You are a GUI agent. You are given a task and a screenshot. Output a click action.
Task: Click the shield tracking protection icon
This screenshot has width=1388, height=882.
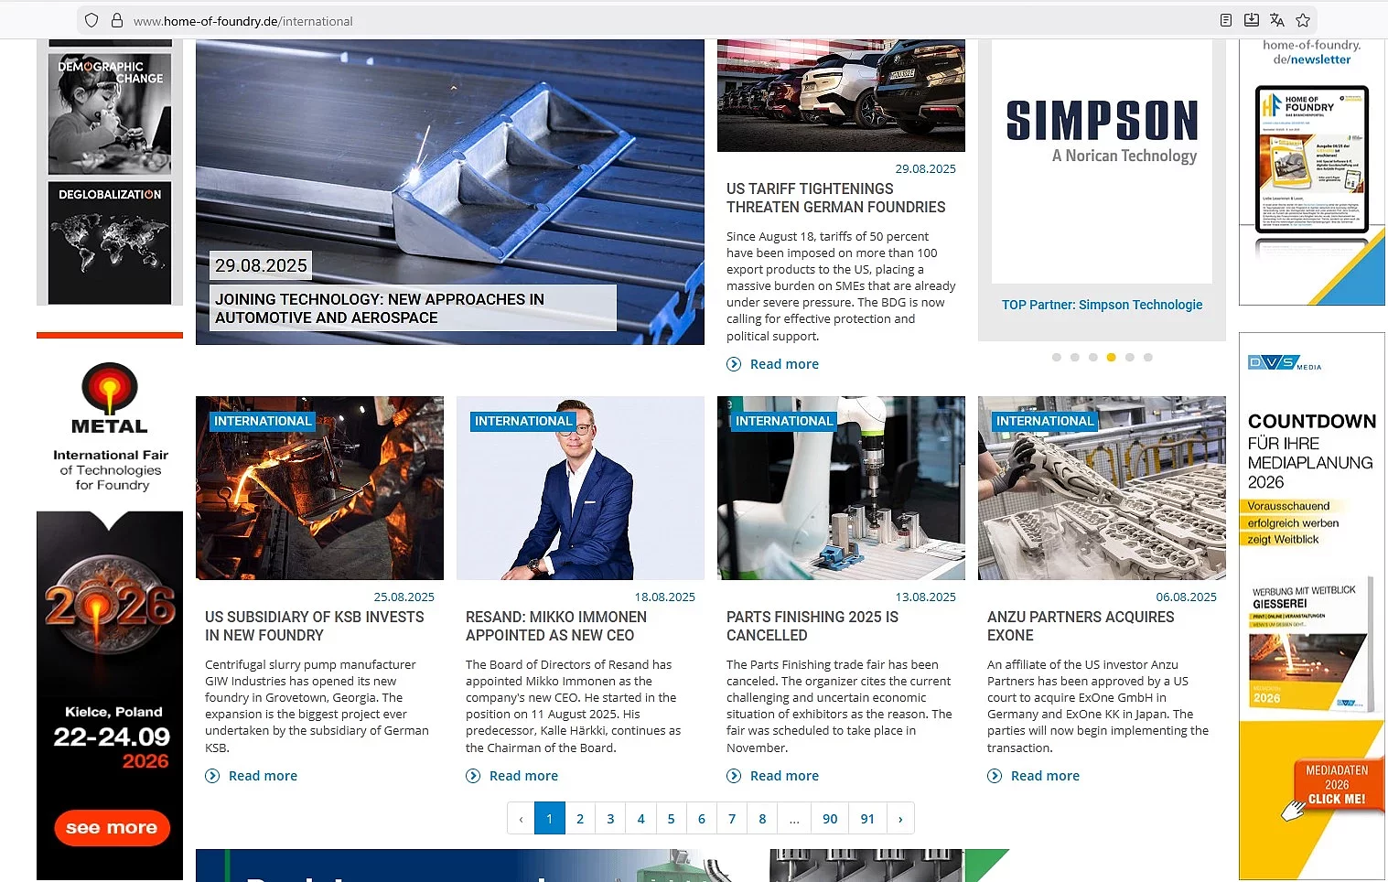pyautogui.click(x=91, y=20)
